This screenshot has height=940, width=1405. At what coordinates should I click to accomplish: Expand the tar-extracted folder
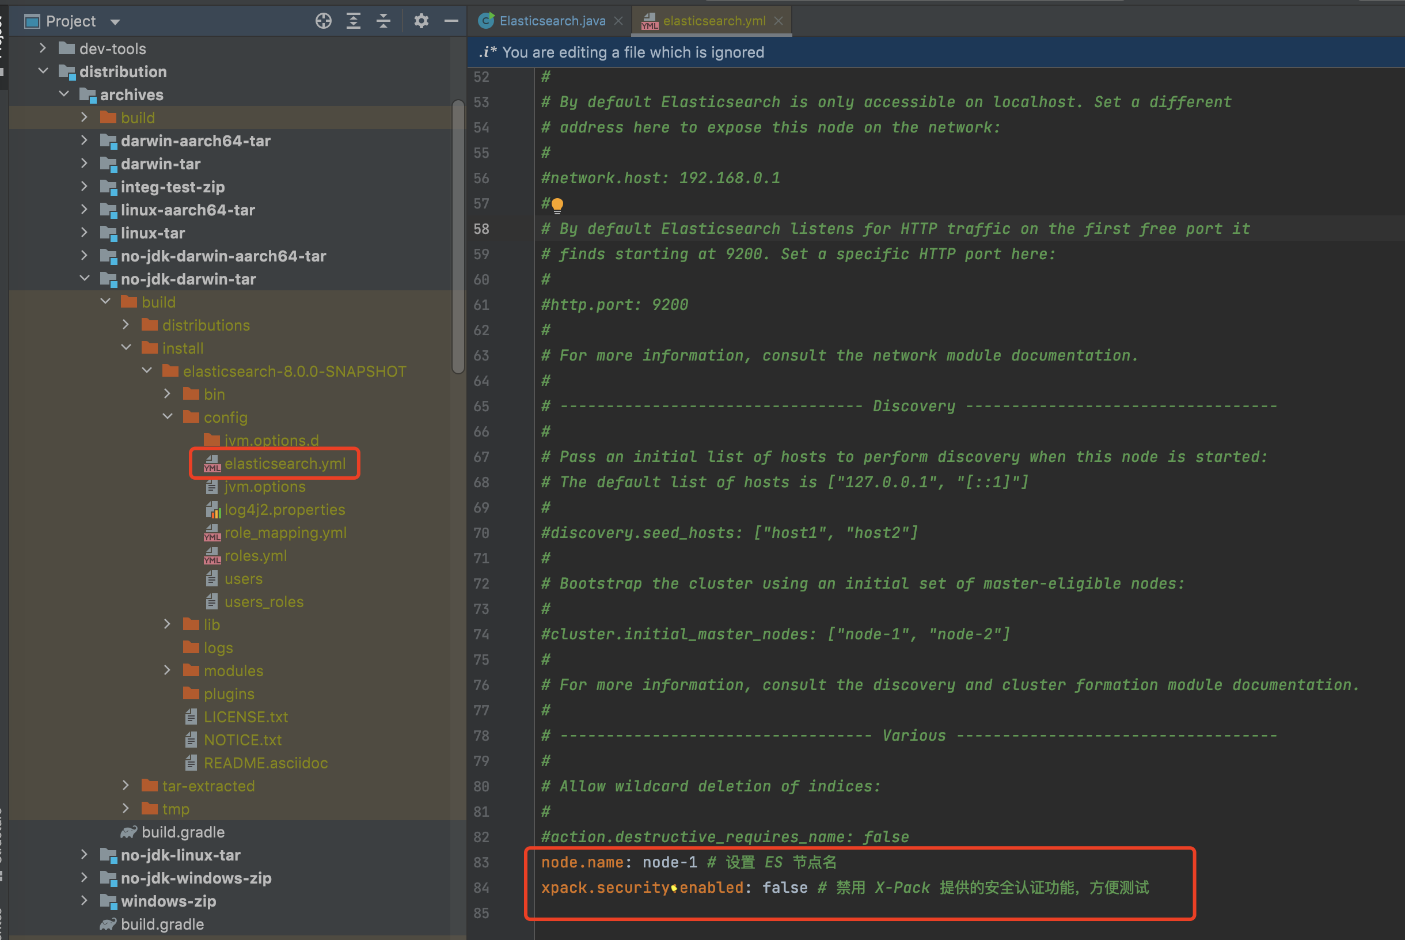[x=126, y=785]
